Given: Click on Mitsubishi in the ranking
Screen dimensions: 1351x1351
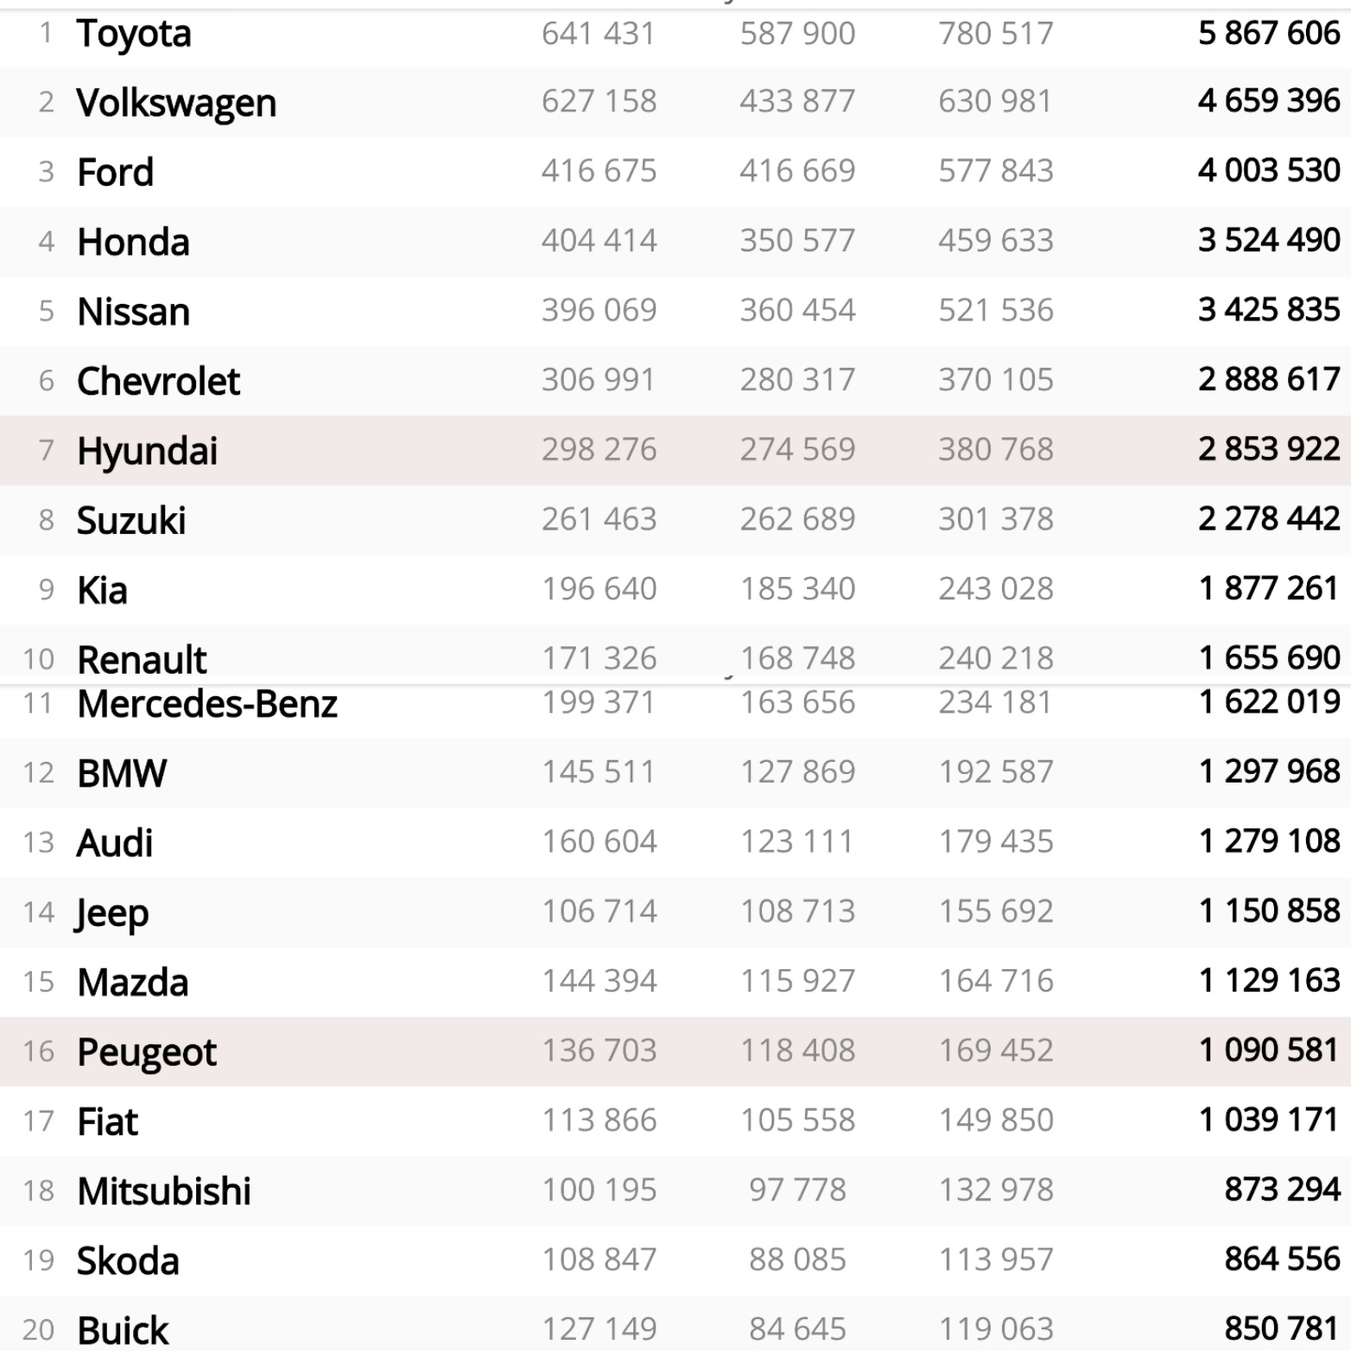Looking at the screenshot, I should pyautogui.click(x=164, y=1191).
